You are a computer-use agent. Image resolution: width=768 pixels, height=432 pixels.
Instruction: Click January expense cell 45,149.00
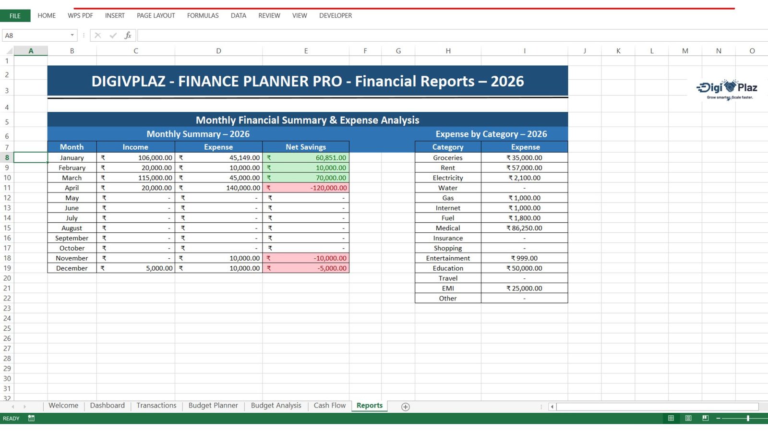click(219, 157)
